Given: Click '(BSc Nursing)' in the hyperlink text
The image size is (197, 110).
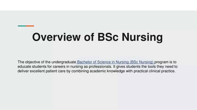Looking at the screenshot, I should 141,62.
